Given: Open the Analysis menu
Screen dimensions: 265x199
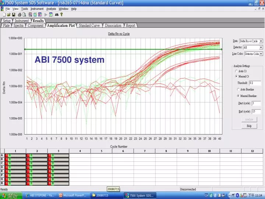Looking at the screenshot, I should coord(51,9).
